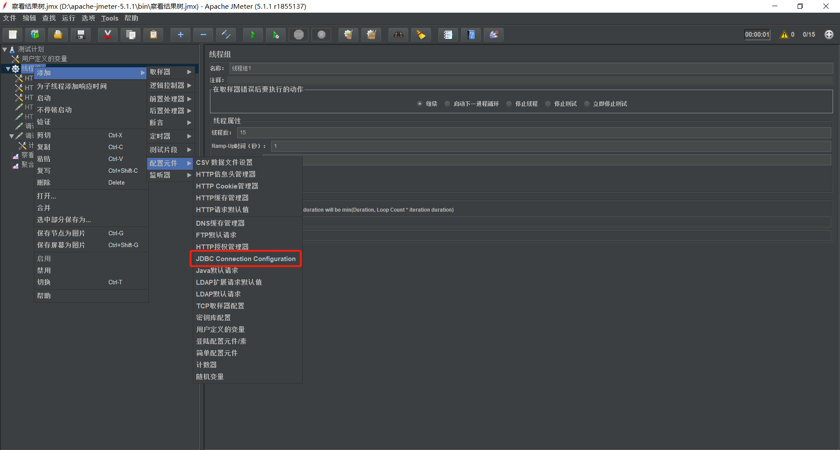Collapse the 测试计划 tree node
Screen dimensions: 840x450
click(x=5, y=49)
